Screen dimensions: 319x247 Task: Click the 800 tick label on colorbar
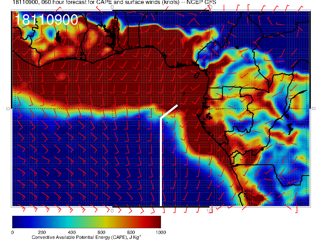131,232
